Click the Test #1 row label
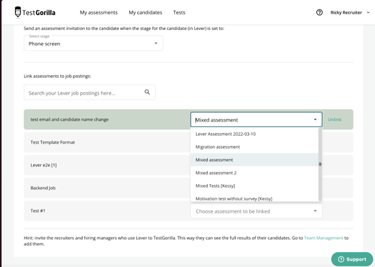Image resolution: width=375 pixels, height=267 pixels. pyautogui.click(x=38, y=211)
